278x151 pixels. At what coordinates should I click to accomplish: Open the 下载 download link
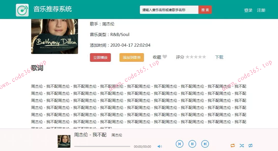(219, 57)
